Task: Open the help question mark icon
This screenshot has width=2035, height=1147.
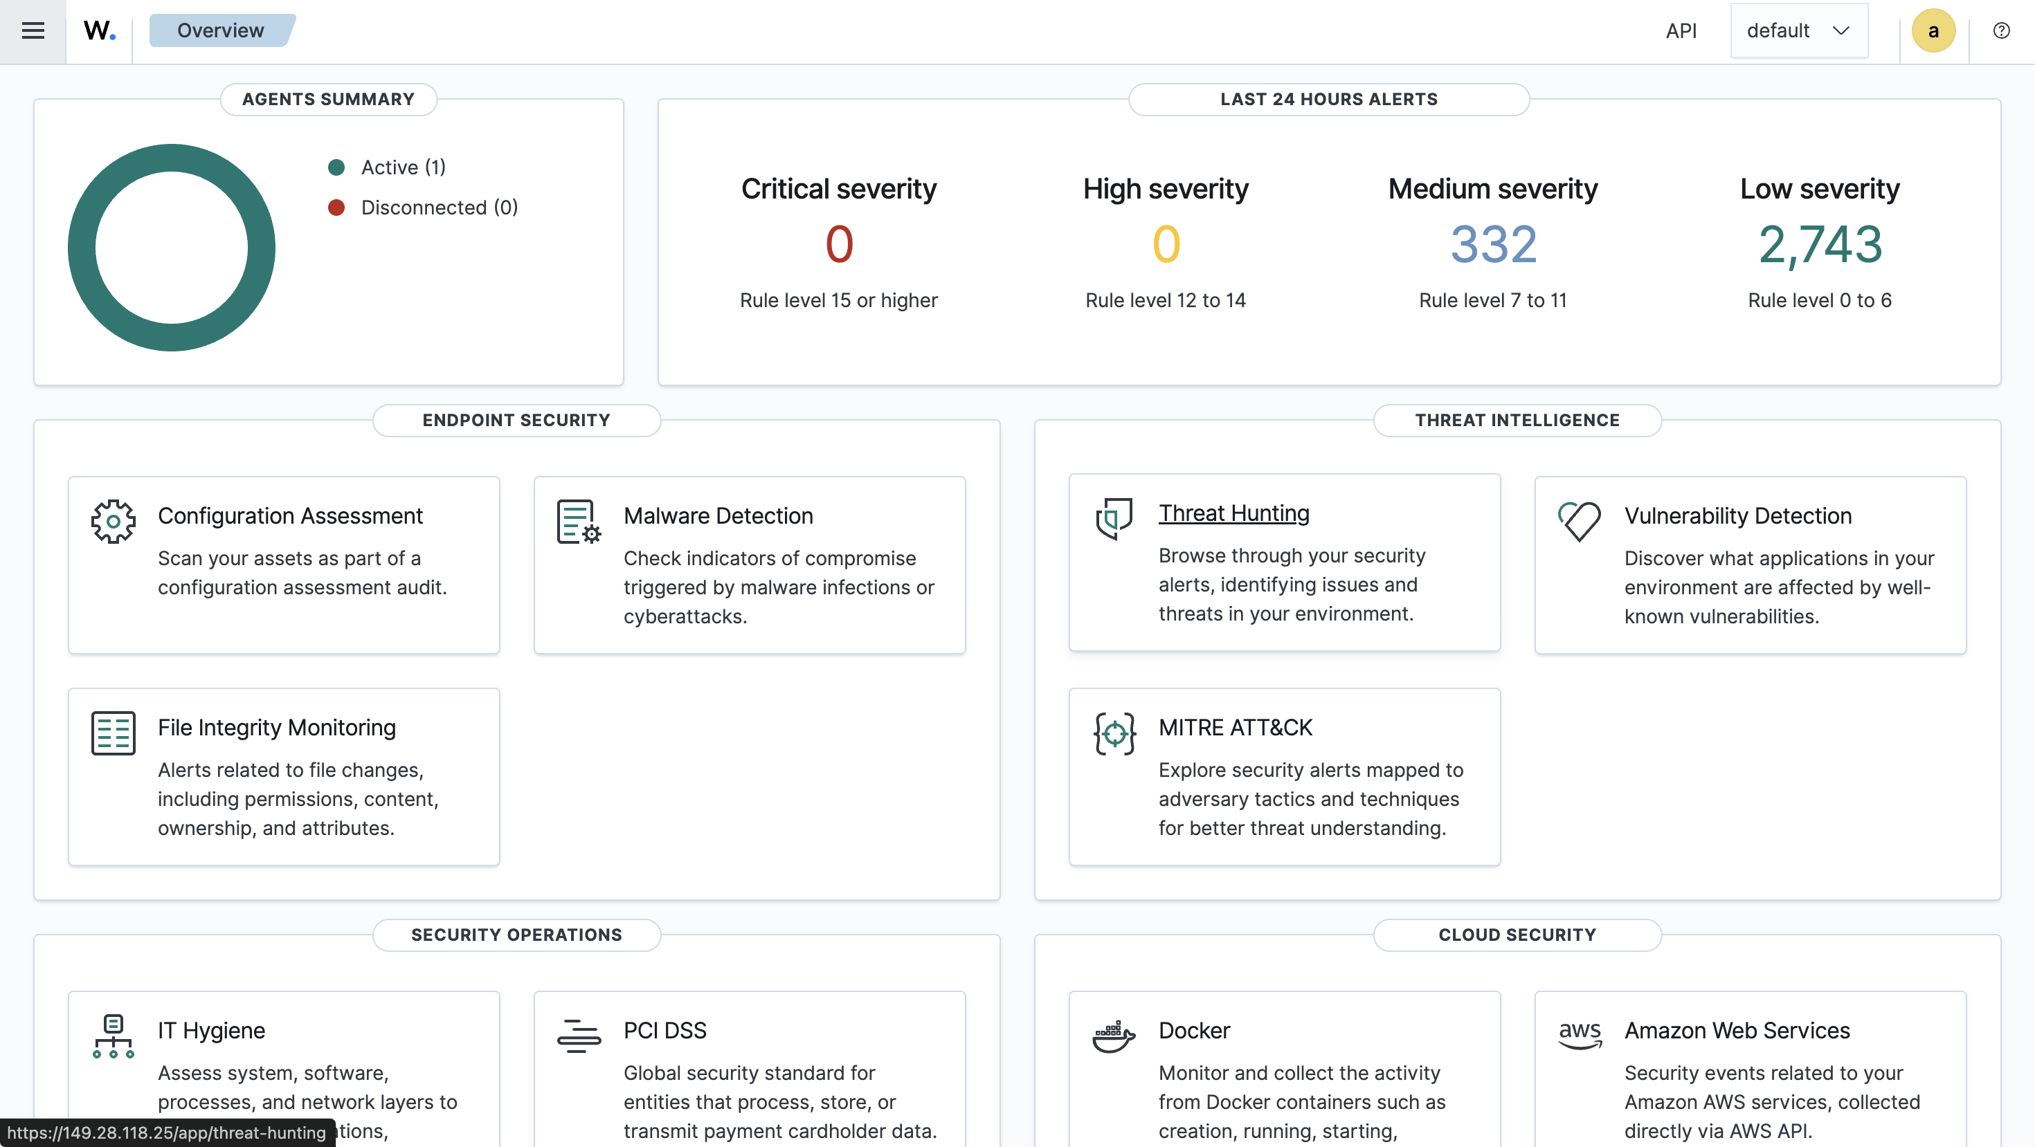Action: 2002,30
